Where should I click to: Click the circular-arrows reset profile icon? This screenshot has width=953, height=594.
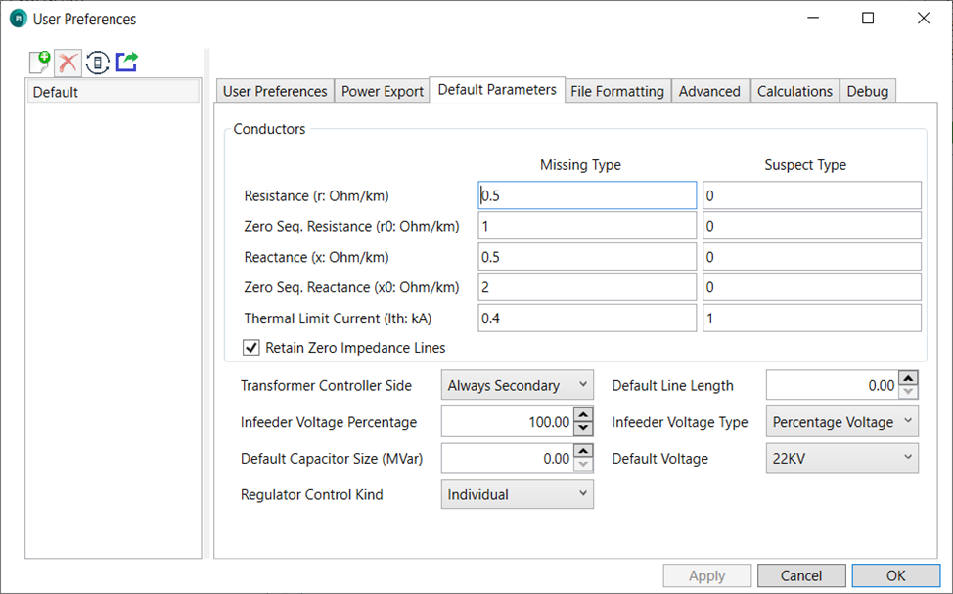point(97,63)
